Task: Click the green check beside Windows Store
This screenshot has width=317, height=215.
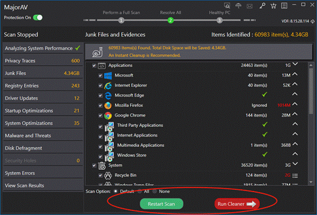Action: pyautogui.click(x=264, y=154)
